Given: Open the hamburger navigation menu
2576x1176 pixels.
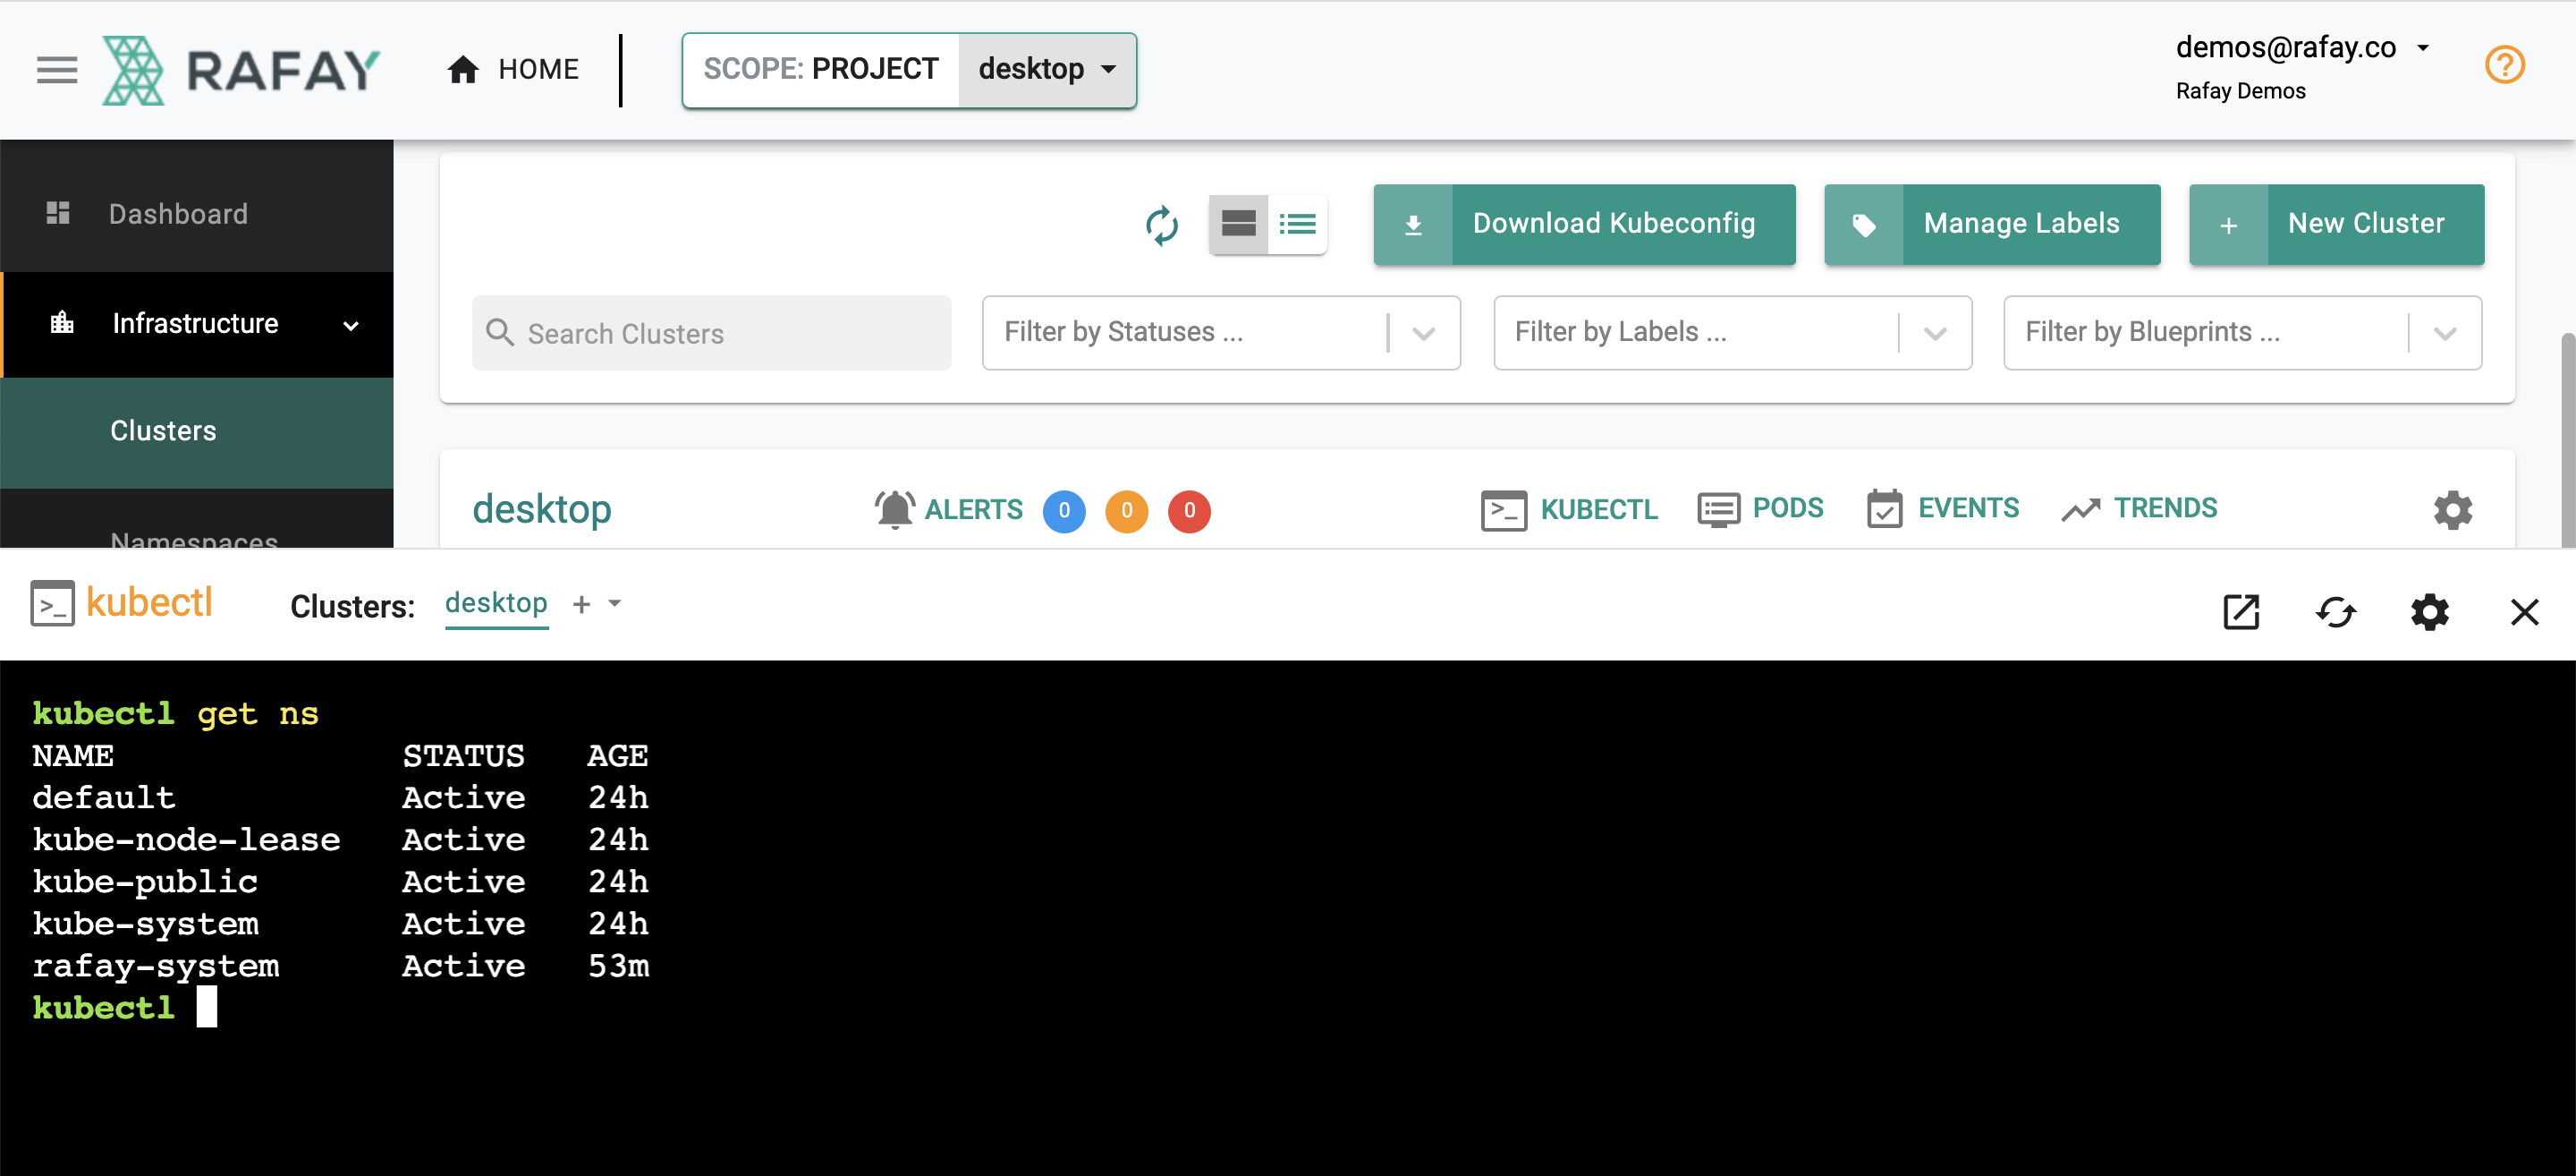Looking at the screenshot, I should pyautogui.click(x=57, y=69).
